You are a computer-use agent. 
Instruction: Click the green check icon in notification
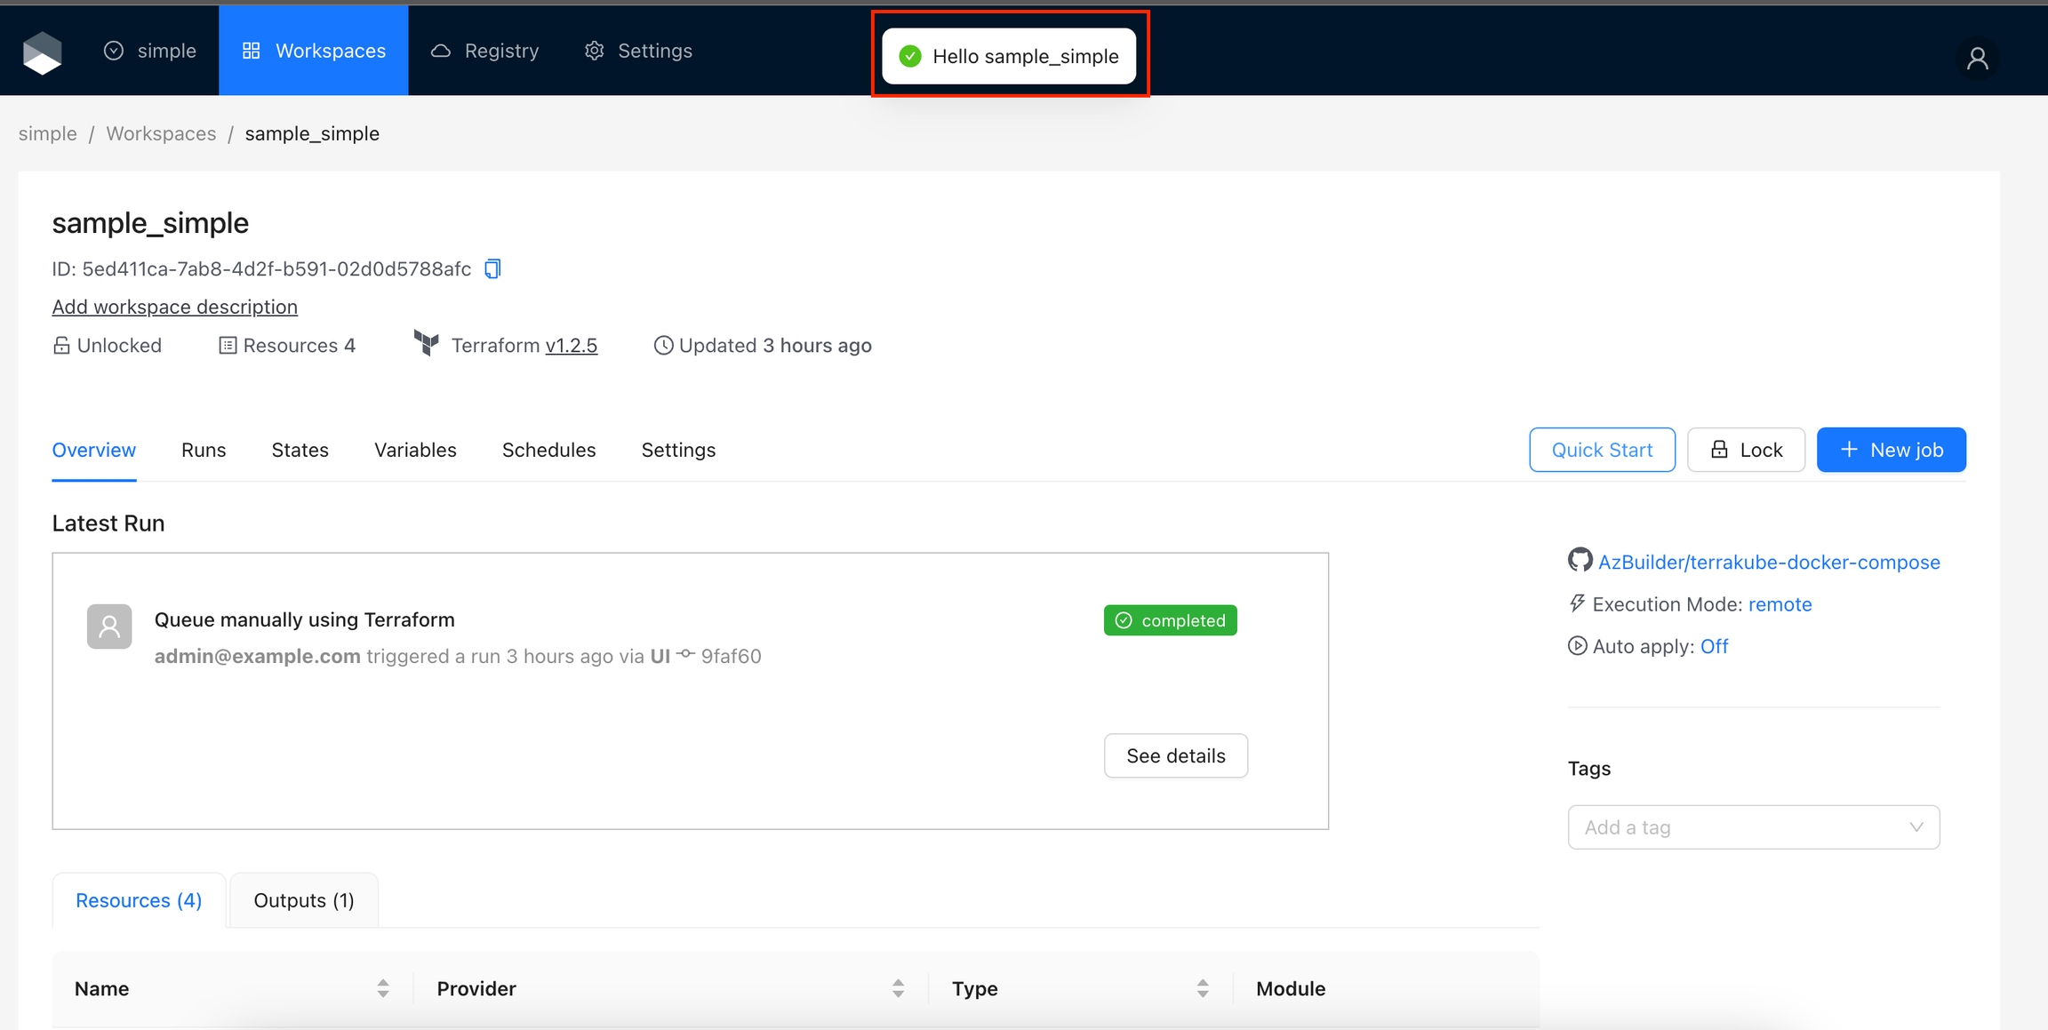pyautogui.click(x=910, y=57)
